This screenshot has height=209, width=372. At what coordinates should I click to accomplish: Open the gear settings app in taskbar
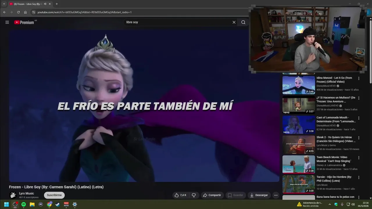[75, 204]
